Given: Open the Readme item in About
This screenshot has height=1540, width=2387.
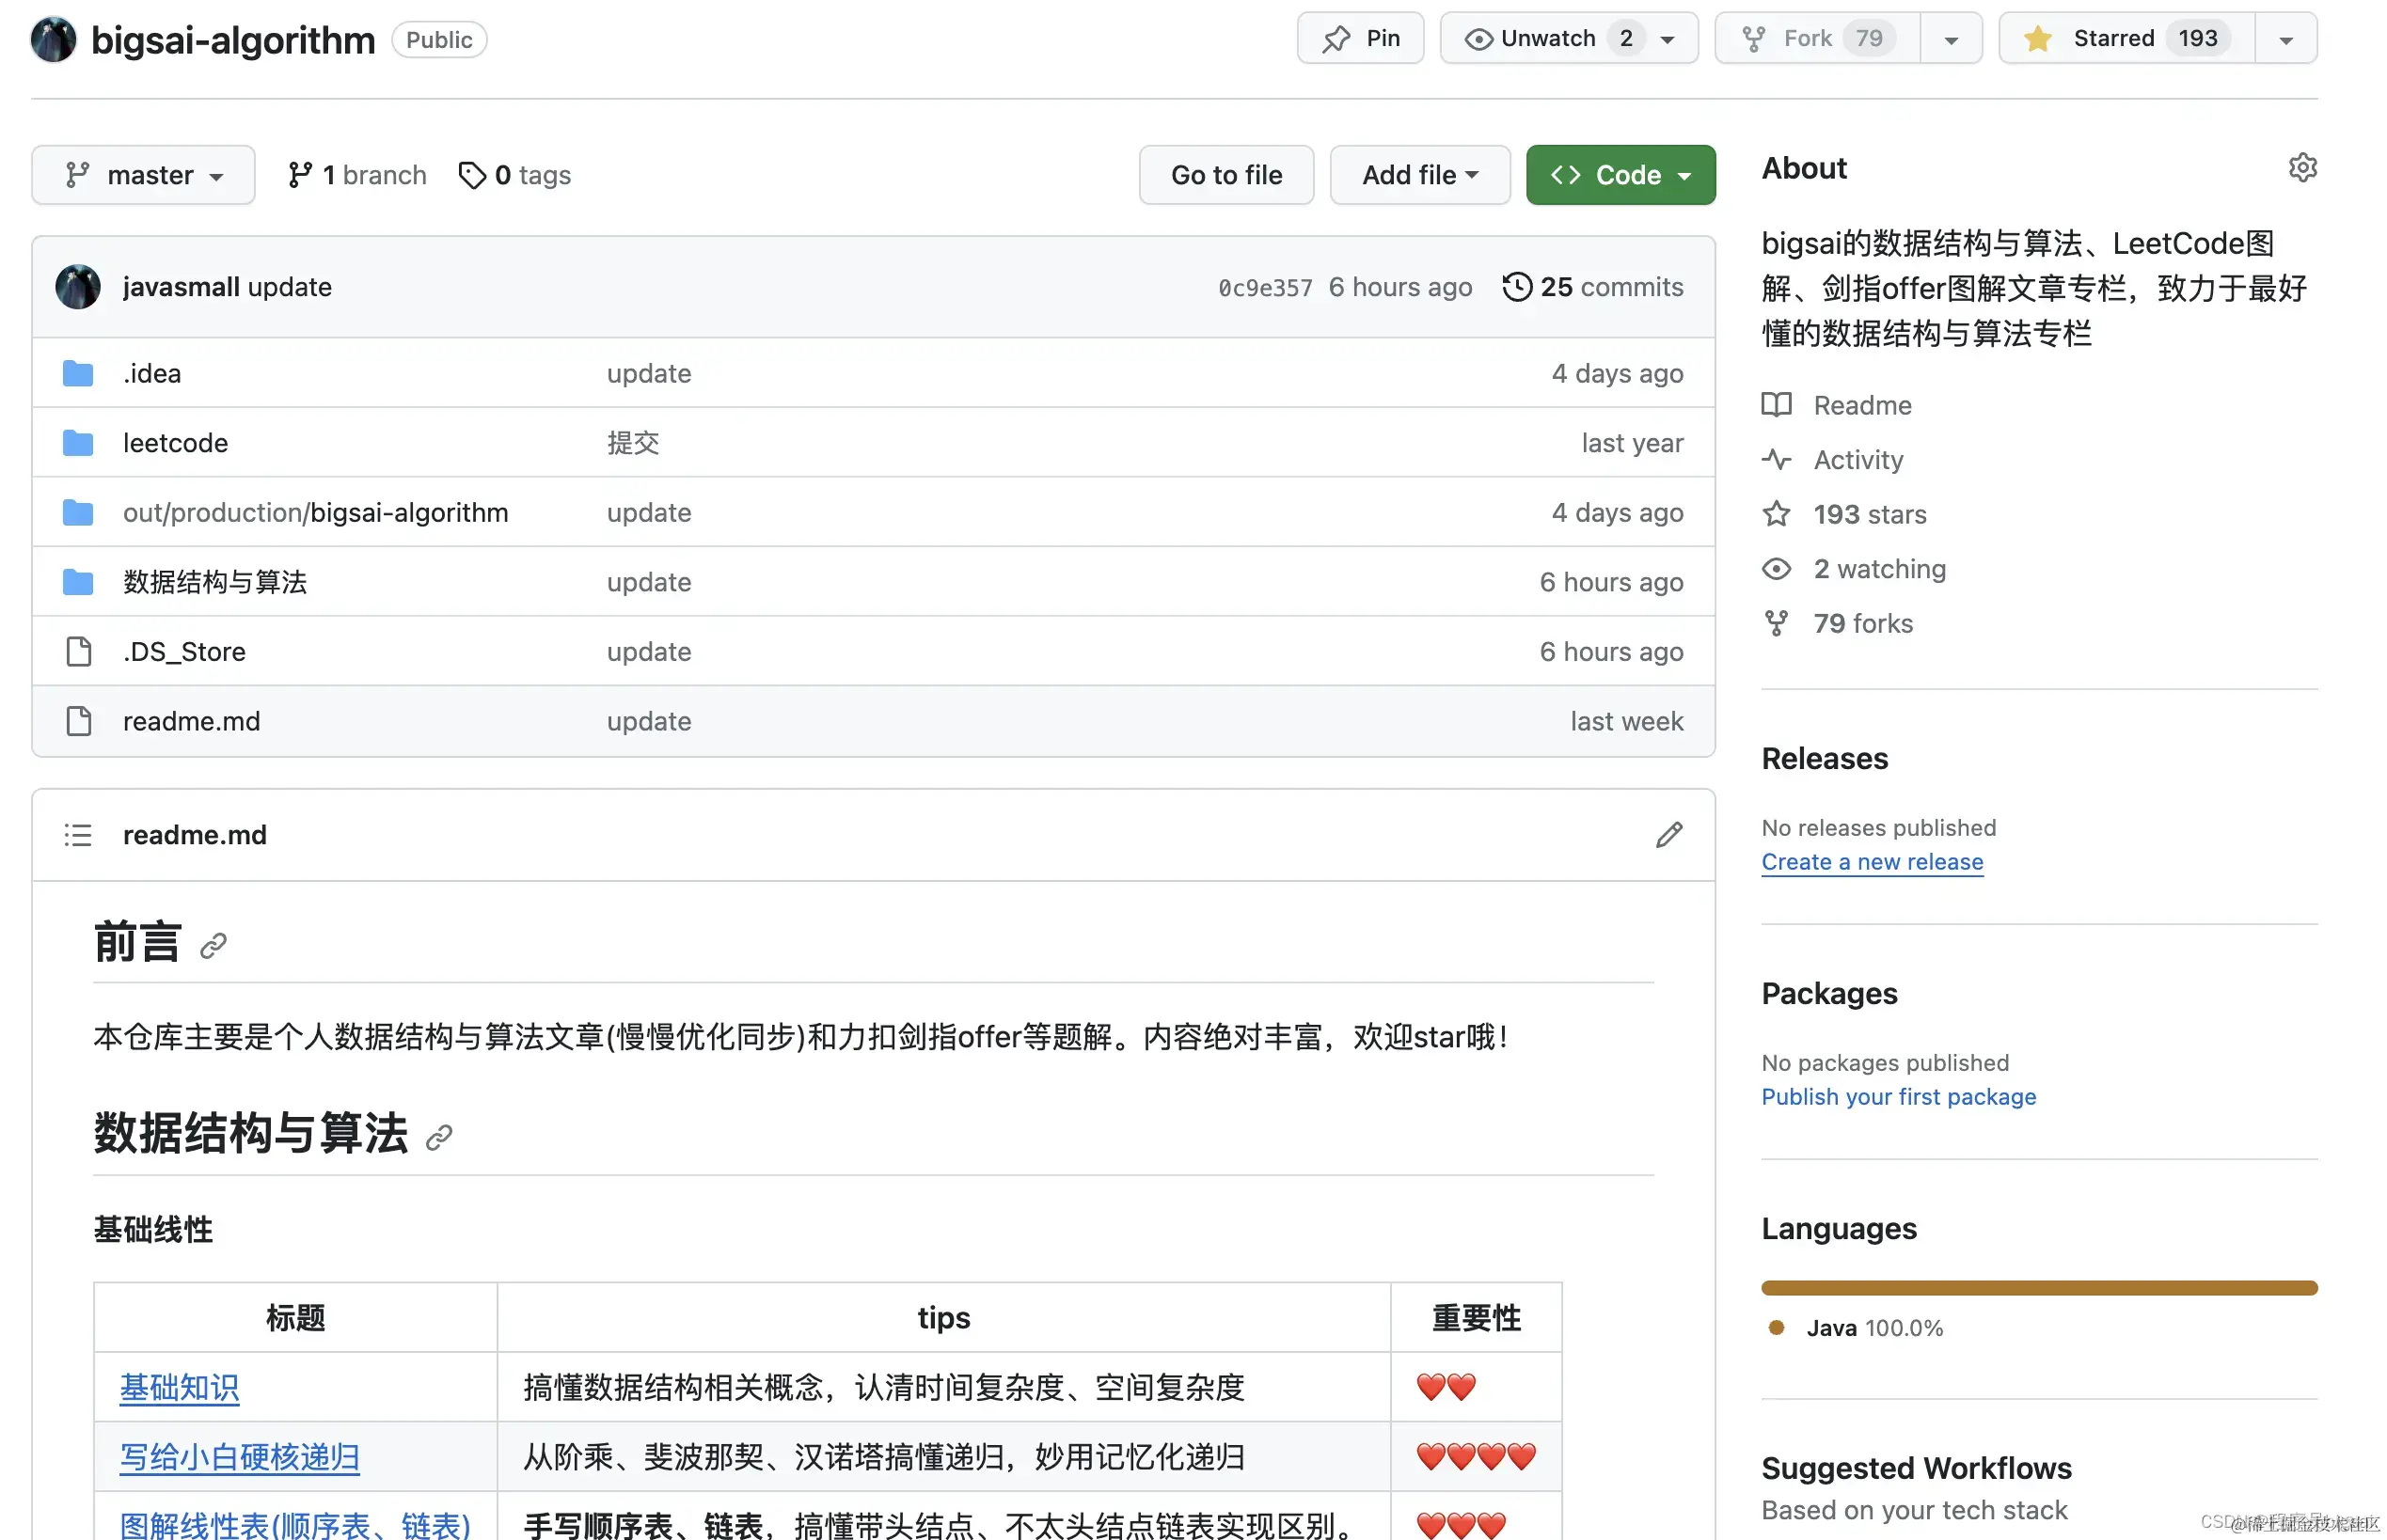Looking at the screenshot, I should pyautogui.click(x=1860, y=405).
